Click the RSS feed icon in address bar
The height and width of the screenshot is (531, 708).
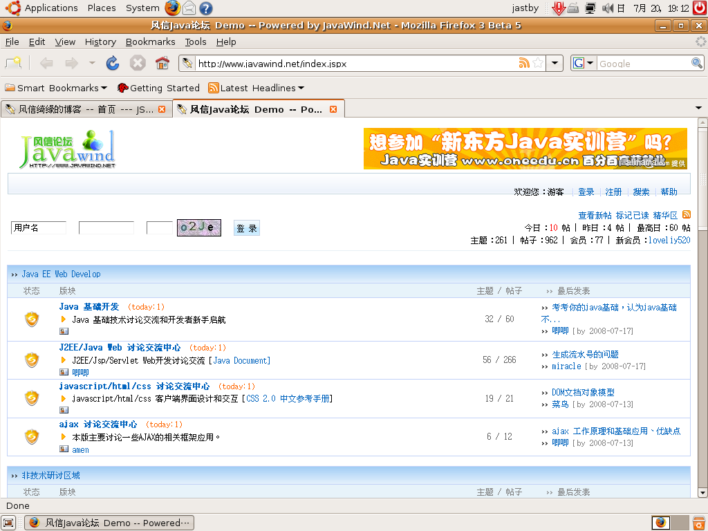[524, 64]
